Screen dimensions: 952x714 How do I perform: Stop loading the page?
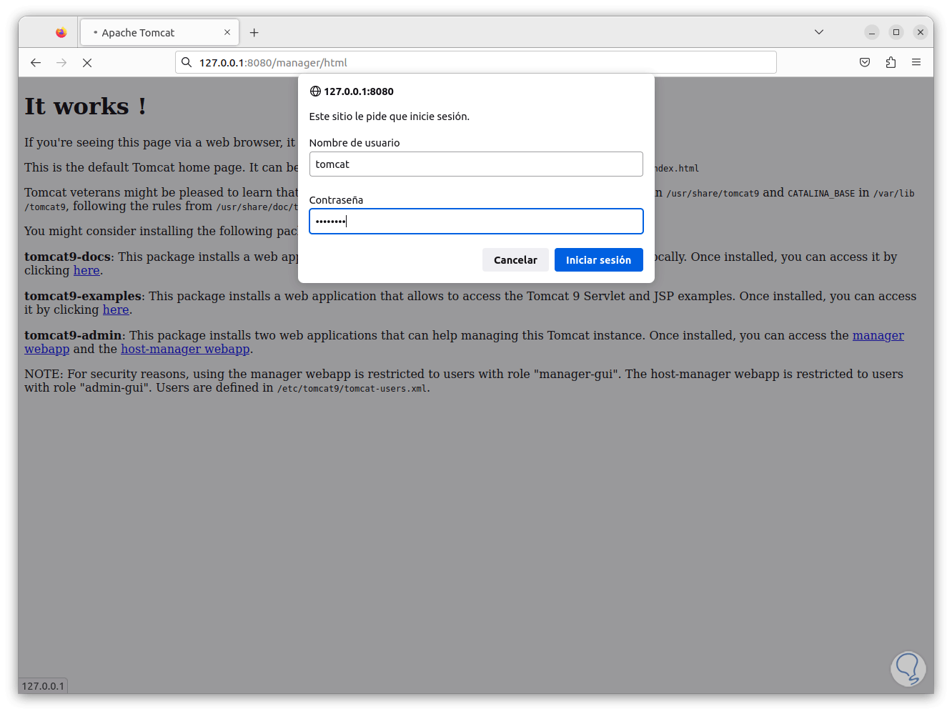coord(87,63)
